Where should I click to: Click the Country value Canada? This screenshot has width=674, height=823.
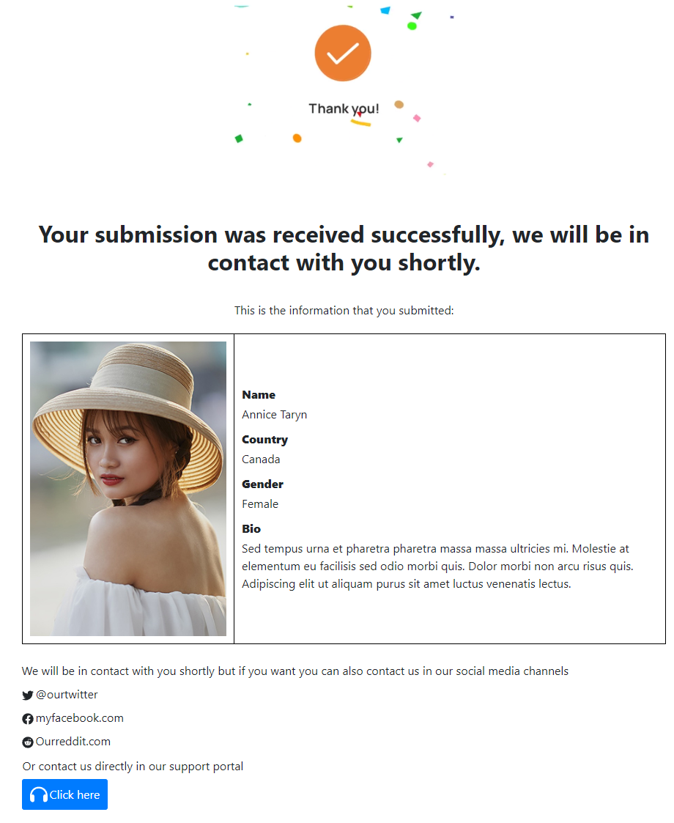tap(261, 460)
